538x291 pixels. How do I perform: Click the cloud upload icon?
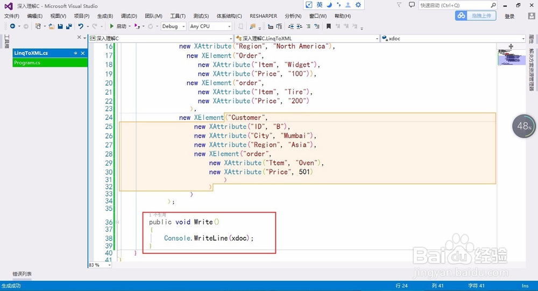(x=462, y=16)
